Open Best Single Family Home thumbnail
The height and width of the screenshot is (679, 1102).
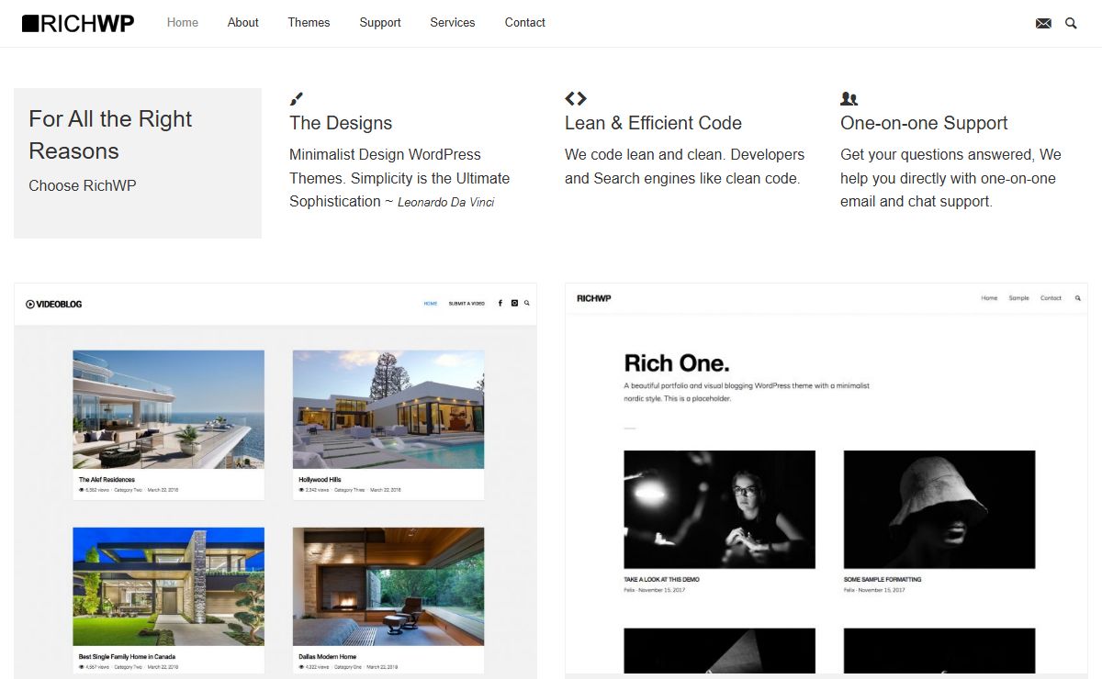(169, 586)
